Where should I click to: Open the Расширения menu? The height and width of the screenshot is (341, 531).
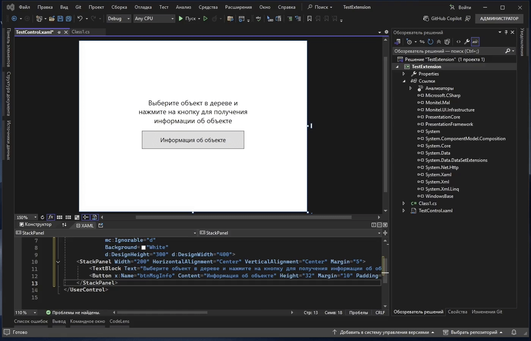[x=238, y=7]
